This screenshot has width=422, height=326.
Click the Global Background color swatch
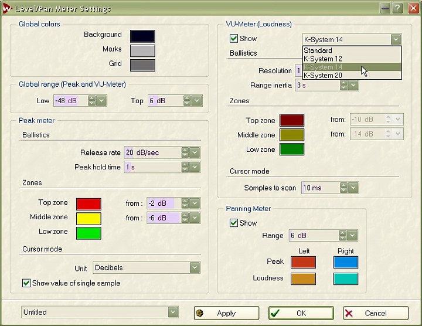(x=142, y=36)
